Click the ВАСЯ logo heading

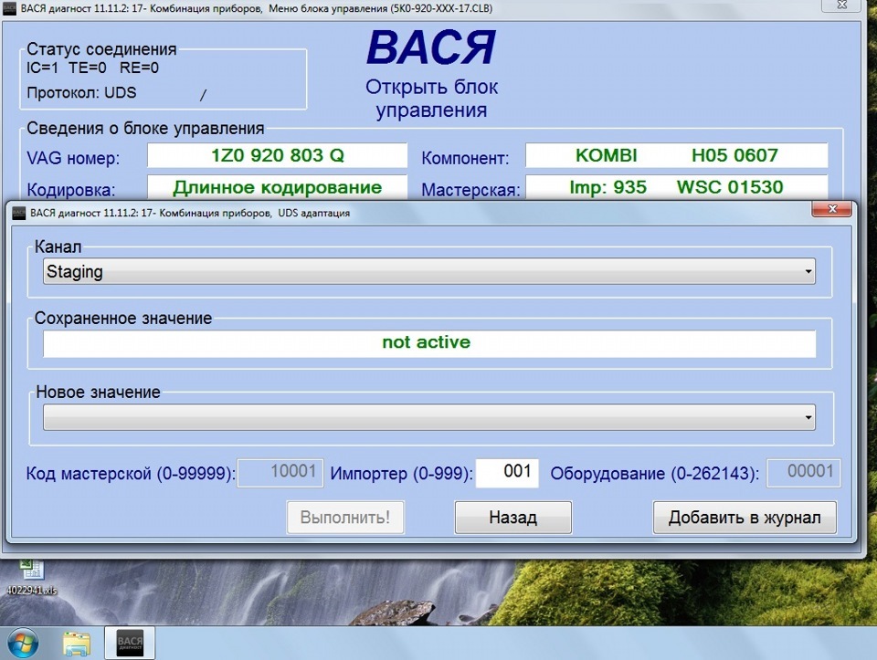pos(430,47)
